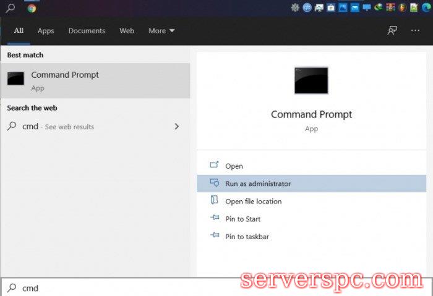Image resolution: width=433 pixels, height=296 pixels.
Task: Select the Documents tab
Action: (87, 31)
